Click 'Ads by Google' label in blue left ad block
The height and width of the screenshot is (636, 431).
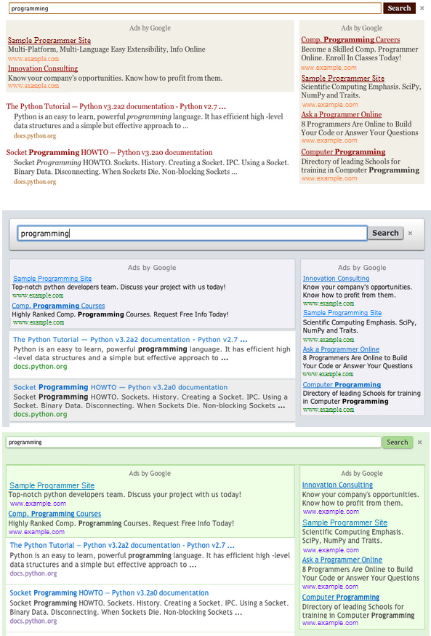(x=152, y=268)
